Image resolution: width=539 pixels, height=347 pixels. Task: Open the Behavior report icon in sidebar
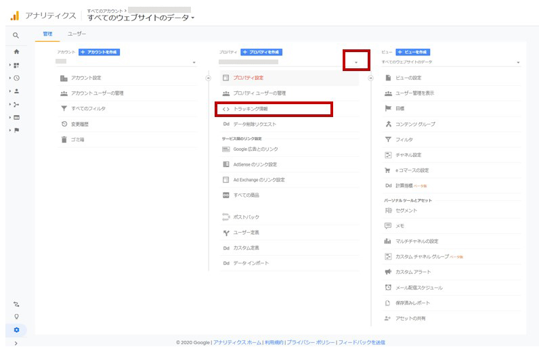(16, 117)
